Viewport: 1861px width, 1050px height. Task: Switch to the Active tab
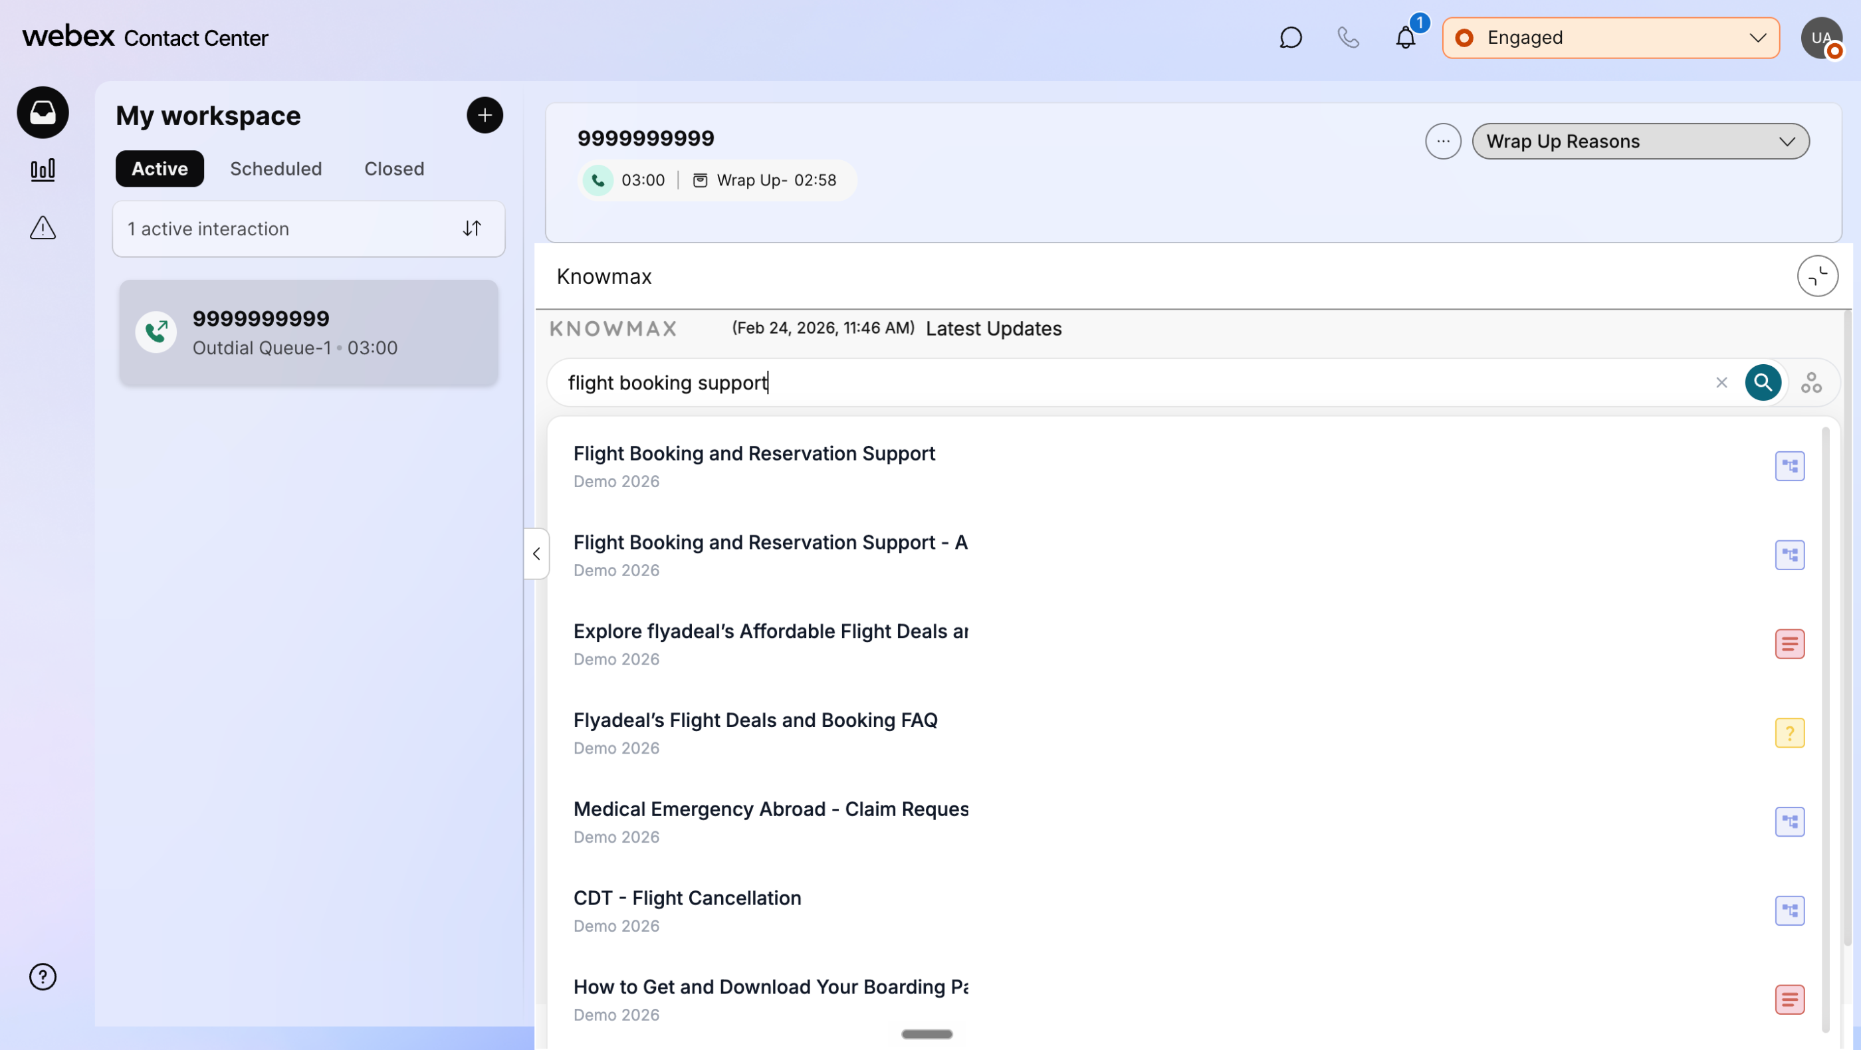pyautogui.click(x=160, y=169)
